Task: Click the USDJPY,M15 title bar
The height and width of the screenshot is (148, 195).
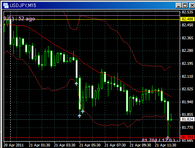Action: tap(92, 5)
